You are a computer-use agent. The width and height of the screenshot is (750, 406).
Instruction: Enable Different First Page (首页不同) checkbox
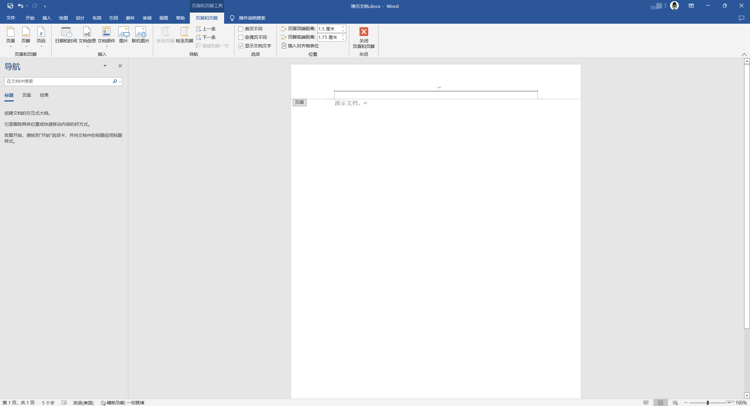point(241,29)
